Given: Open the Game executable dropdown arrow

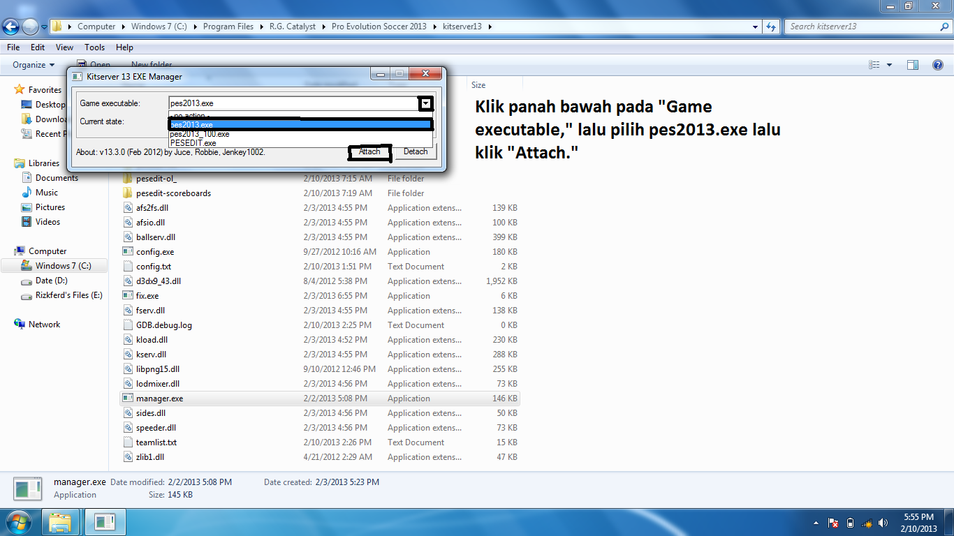Looking at the screenshot, I should (x=426, y=104).
